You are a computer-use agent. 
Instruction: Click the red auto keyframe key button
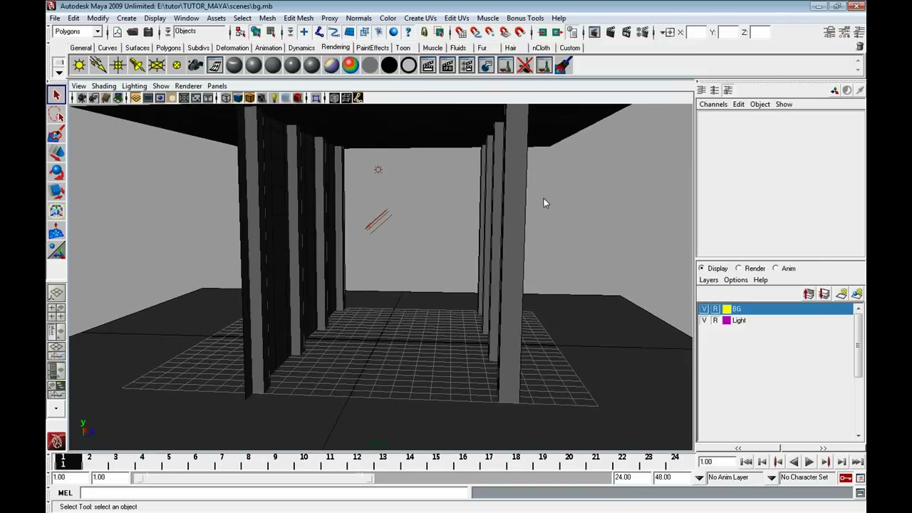[846, 478]
